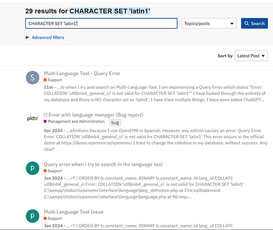Click the avatar beside Query error topic
Image resolution: width=273 pixels, height=230 pixels.
33,168
